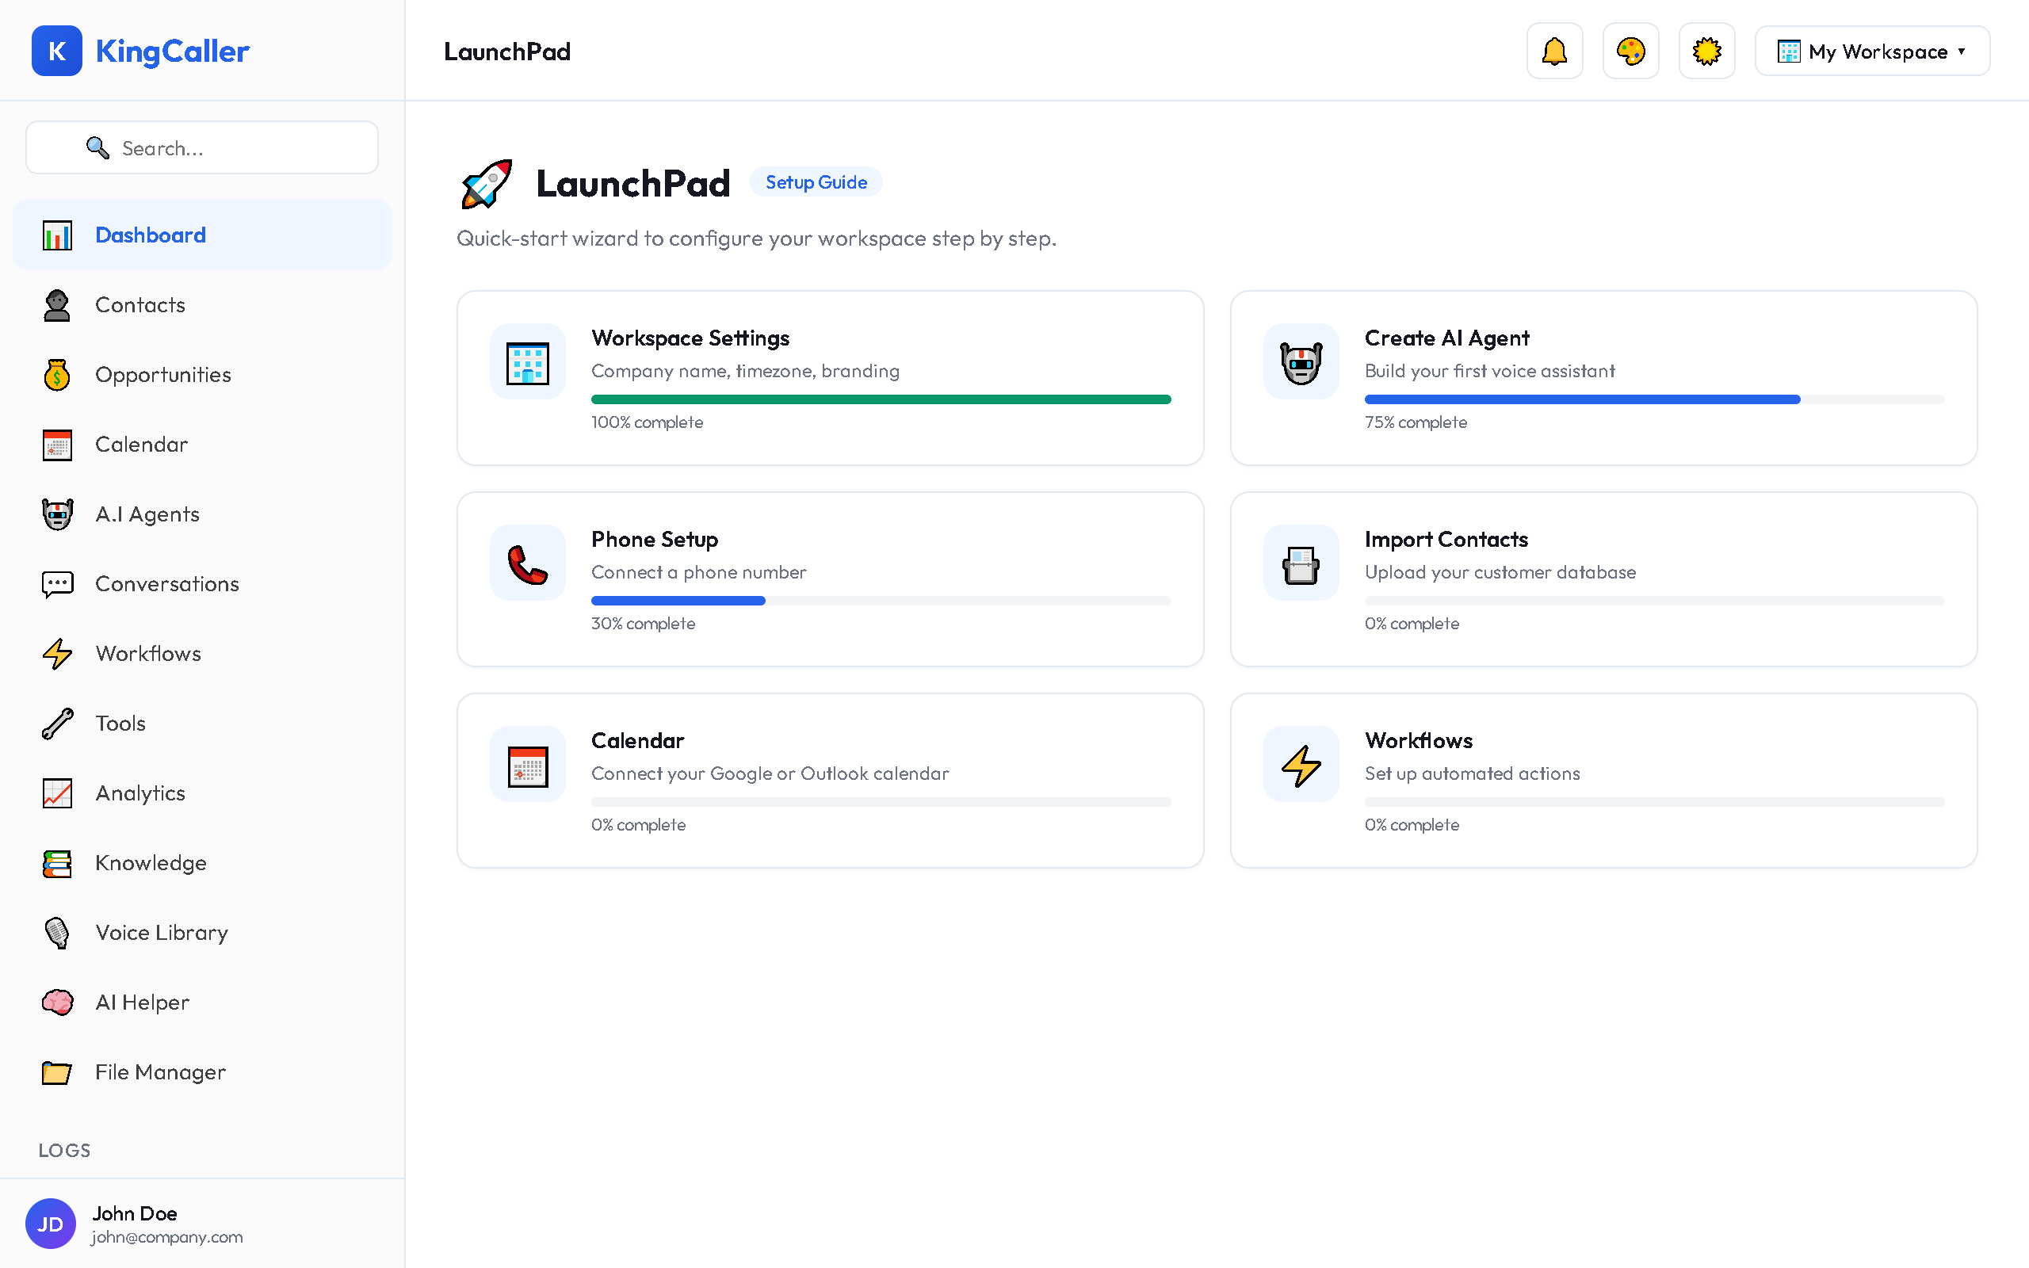Image resolution: width=2029 pixels, height=1268 pixels.
Task: Click the settings gear icon
Action: 1706,52
